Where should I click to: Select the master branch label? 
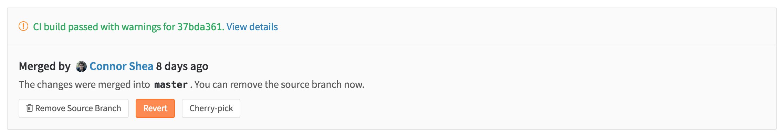point(171,84)
